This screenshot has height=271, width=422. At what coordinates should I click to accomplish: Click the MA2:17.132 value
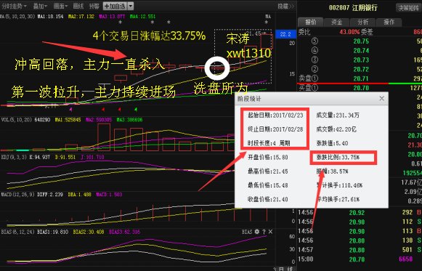[81, 17]
